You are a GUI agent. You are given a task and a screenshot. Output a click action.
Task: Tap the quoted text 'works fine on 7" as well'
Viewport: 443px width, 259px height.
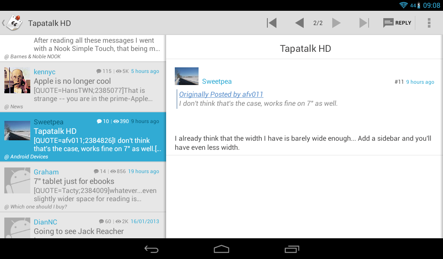click(301, 104)
